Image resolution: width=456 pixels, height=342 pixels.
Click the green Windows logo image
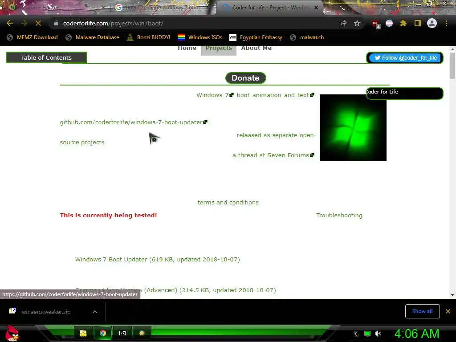coord(353,128)
